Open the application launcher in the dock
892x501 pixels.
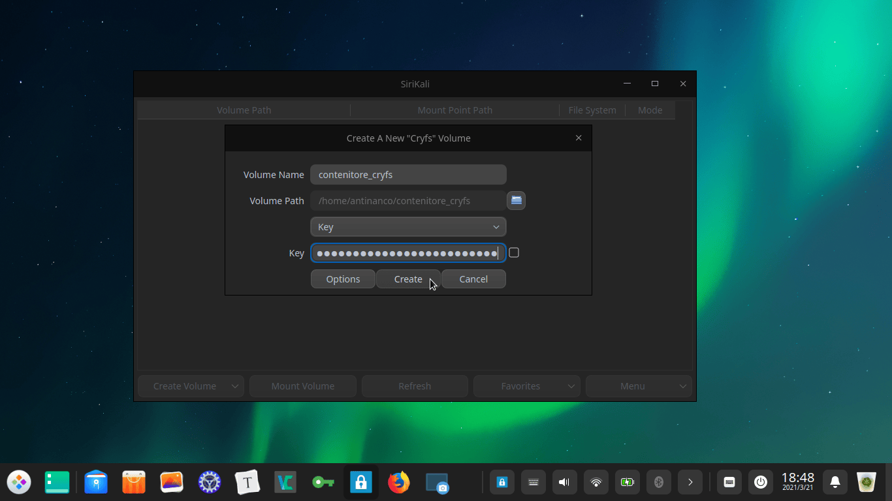tap(19, 483)
